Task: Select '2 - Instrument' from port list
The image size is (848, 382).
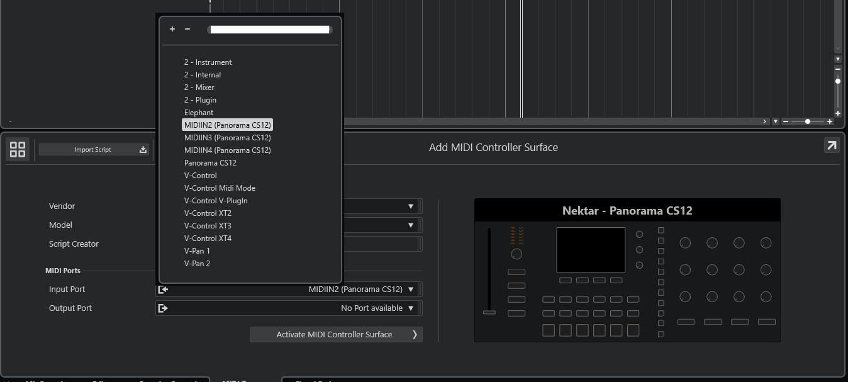Action: (x=208, y=62)
